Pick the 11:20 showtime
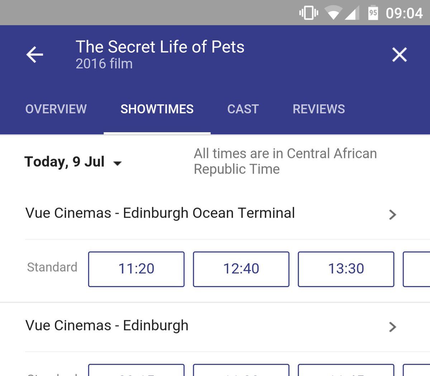 [x=136, y=269]
